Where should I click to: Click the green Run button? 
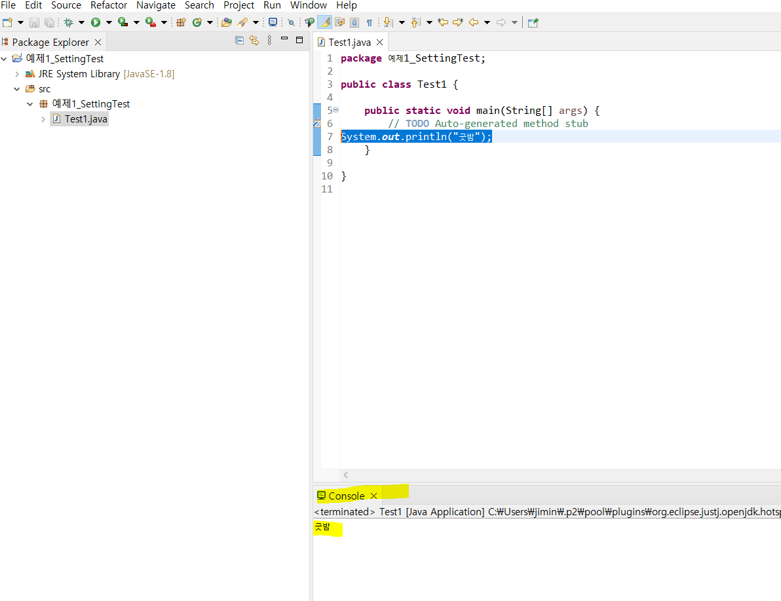(96, 22)
